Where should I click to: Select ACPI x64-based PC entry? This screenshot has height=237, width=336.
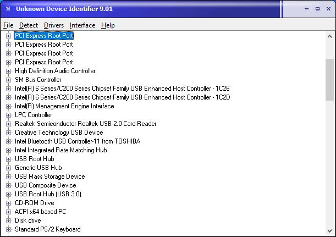tap(41, 212)
